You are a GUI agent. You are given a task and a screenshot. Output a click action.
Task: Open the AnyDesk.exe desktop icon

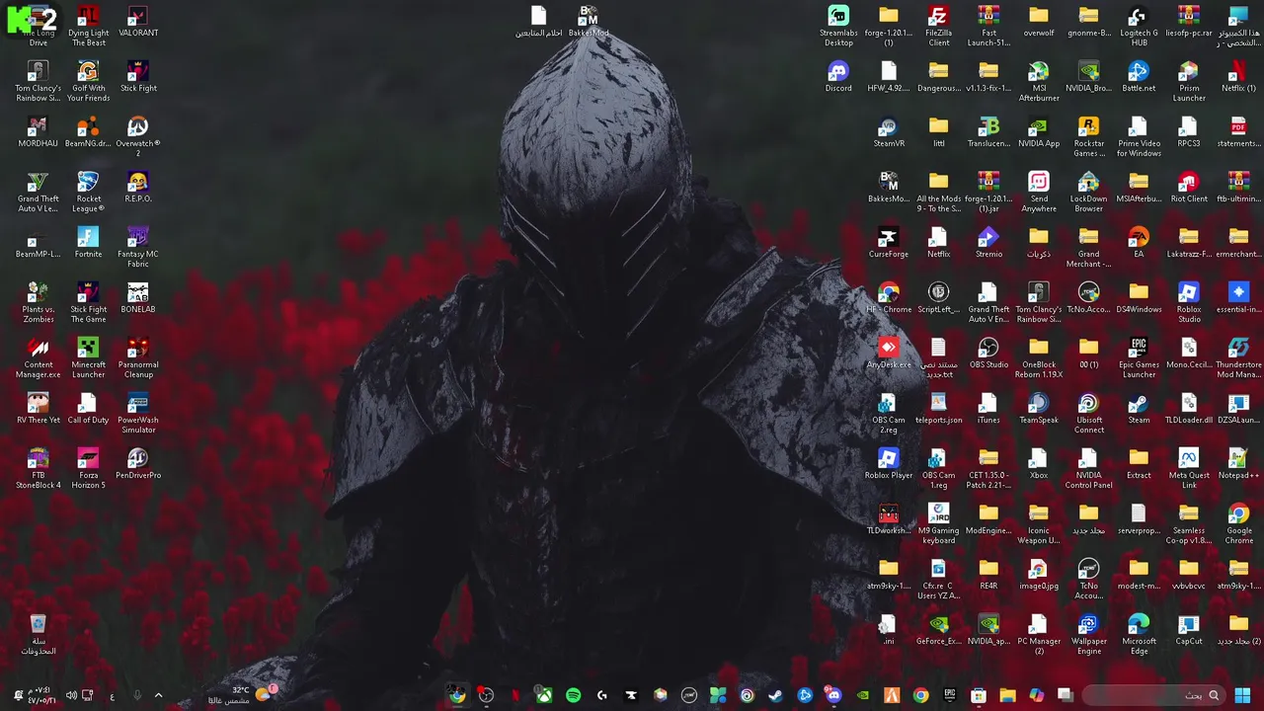tap(889, 354)
